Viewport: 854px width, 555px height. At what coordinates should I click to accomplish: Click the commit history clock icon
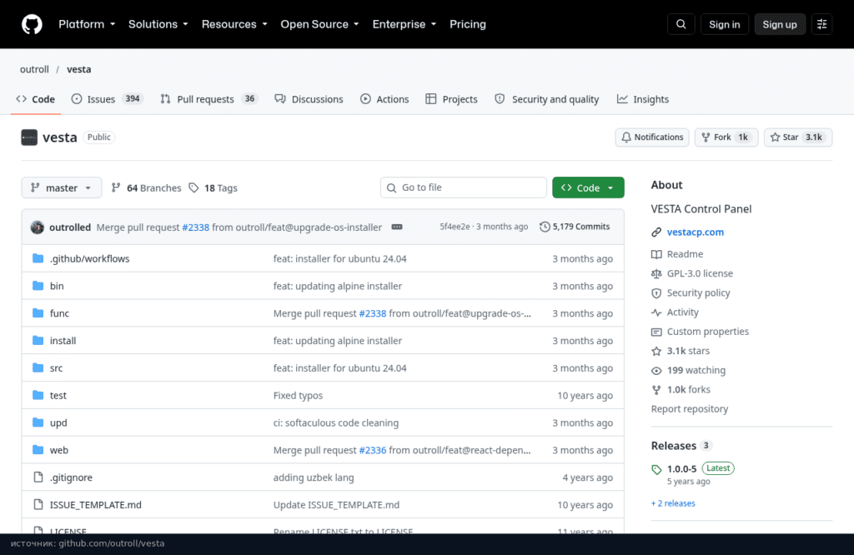pos(545,227)
